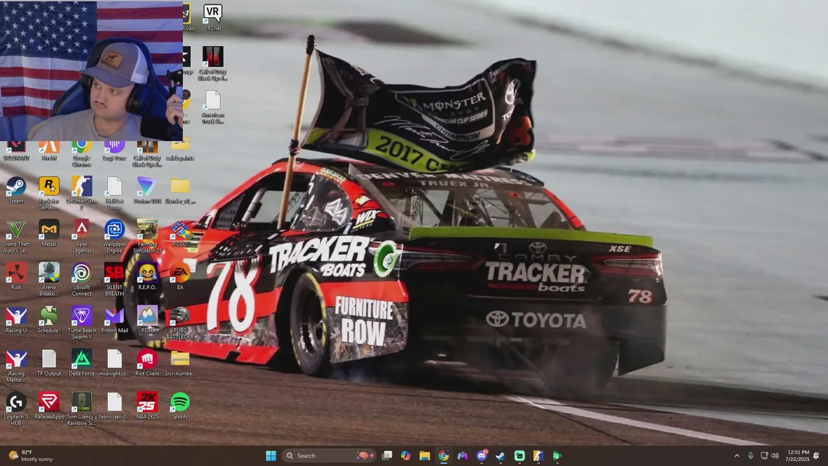The width and height of the screenshot is (828, 466).
Task: Launch Apex Legends from the desktop
Action: [x=82, y=236]
